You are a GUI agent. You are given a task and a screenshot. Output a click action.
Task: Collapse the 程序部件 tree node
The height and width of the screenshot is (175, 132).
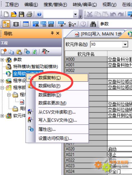pos(2,88)
